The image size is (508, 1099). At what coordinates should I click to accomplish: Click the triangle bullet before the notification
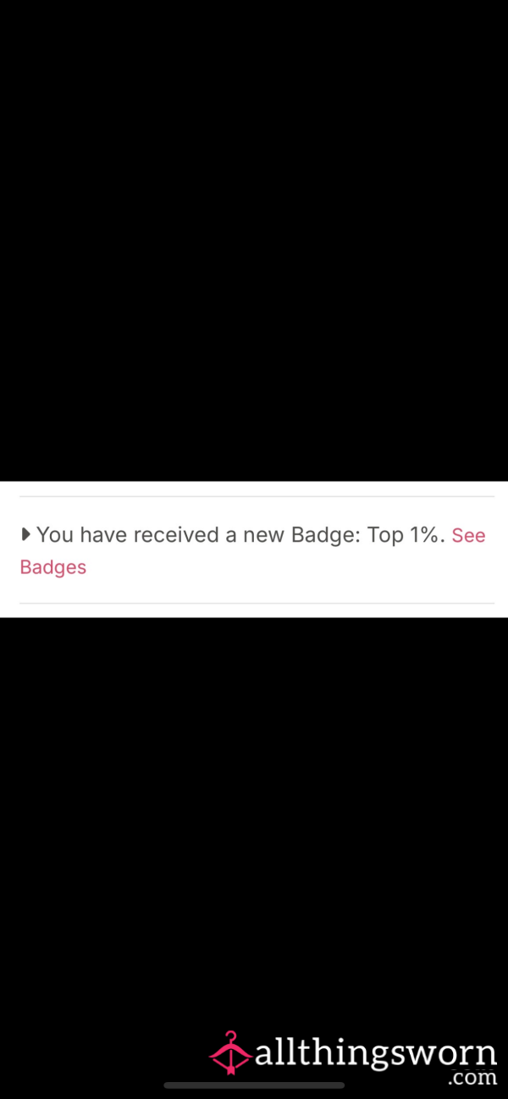click(x=26, y=534)
